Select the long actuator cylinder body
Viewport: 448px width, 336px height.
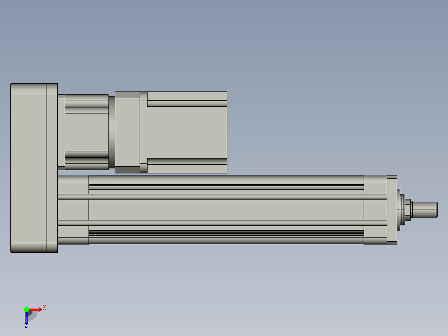pos(226,210)
